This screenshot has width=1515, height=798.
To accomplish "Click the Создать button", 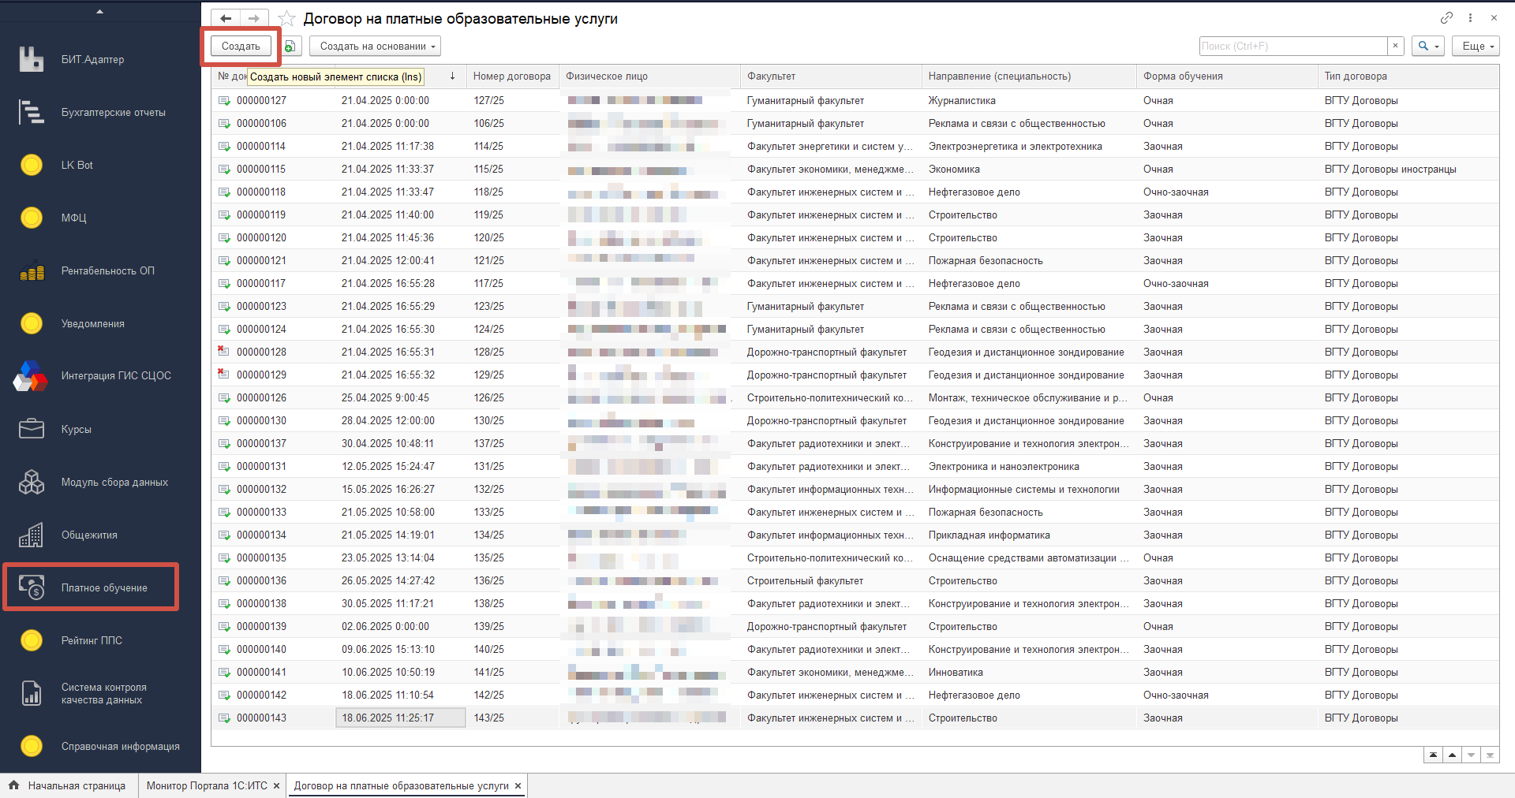I will click(x=241, y=47).
